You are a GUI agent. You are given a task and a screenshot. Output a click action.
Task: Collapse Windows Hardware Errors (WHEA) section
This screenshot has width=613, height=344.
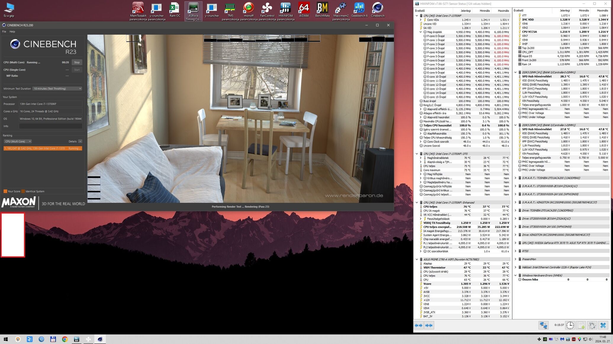pyautogui.click(x=515, y=275)
